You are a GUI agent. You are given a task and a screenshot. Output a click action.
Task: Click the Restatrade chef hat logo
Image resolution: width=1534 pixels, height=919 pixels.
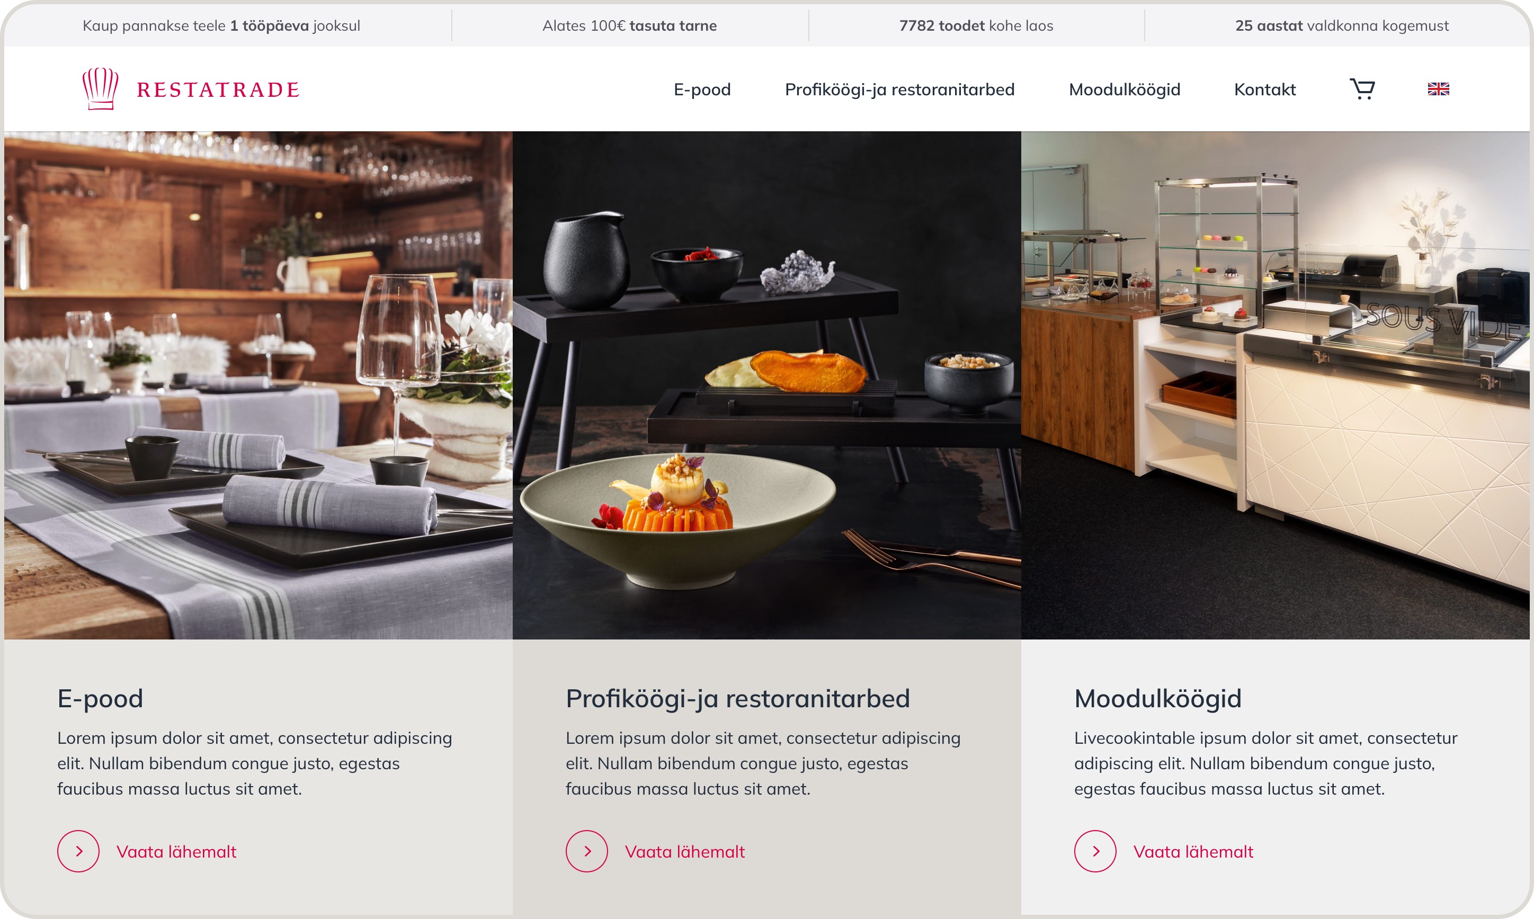pos(100,88)
